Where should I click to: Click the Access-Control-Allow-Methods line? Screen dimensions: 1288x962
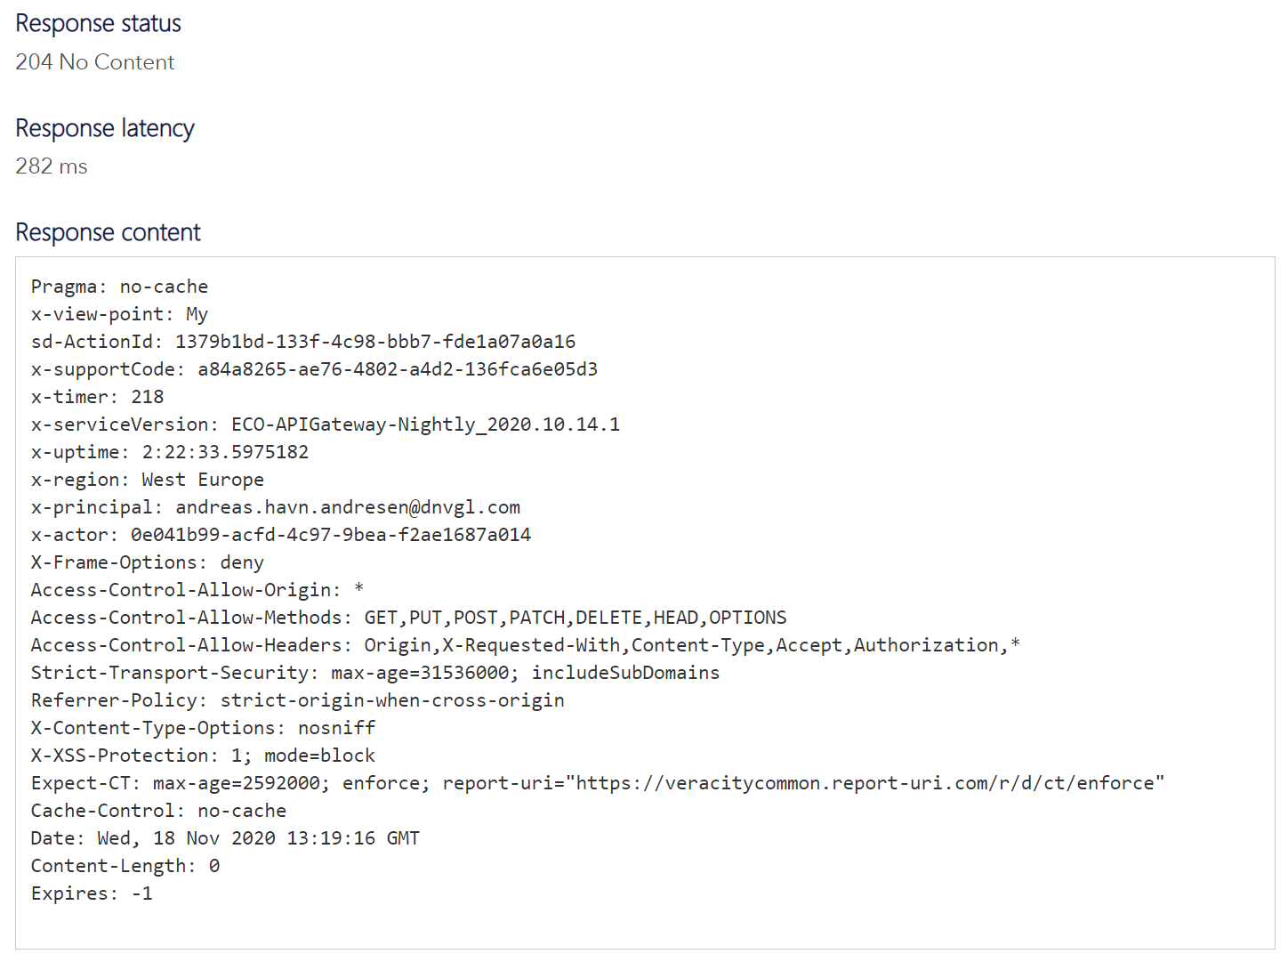[408, 618]
